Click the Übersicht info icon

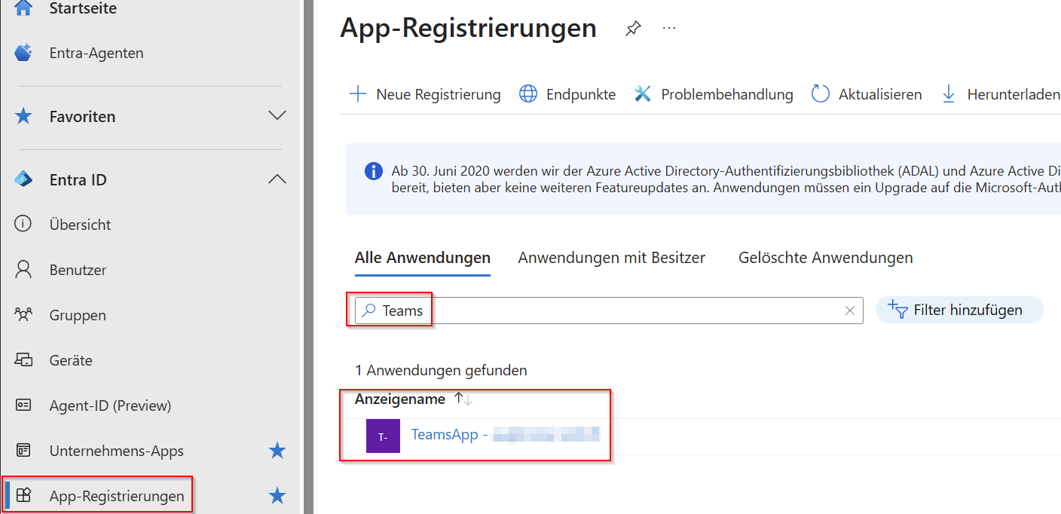coord(23,224)
